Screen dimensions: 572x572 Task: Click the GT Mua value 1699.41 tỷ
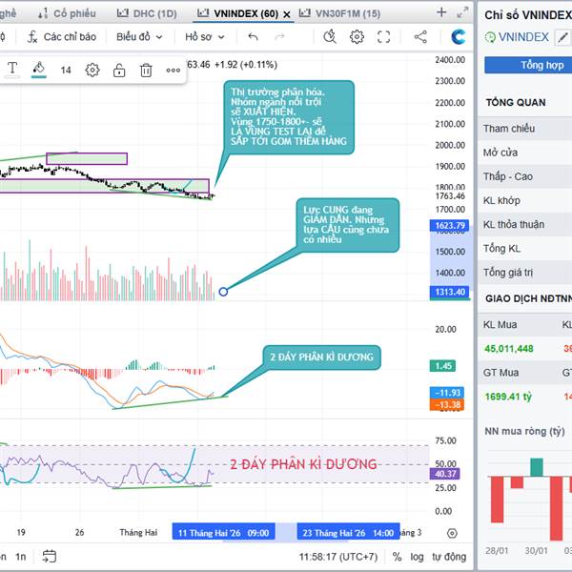(508, 397)
